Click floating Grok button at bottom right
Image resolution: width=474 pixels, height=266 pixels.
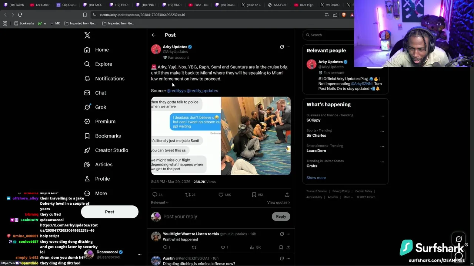pyautogui.click(x=458, y=239)
